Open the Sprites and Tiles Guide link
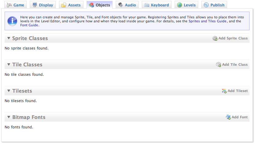The width and height of the screenshot is (255, 144). (207, 21)
